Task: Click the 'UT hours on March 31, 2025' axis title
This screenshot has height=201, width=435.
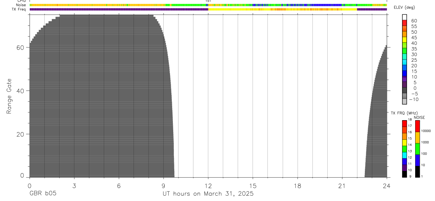Action: click(x=208, y=194)
